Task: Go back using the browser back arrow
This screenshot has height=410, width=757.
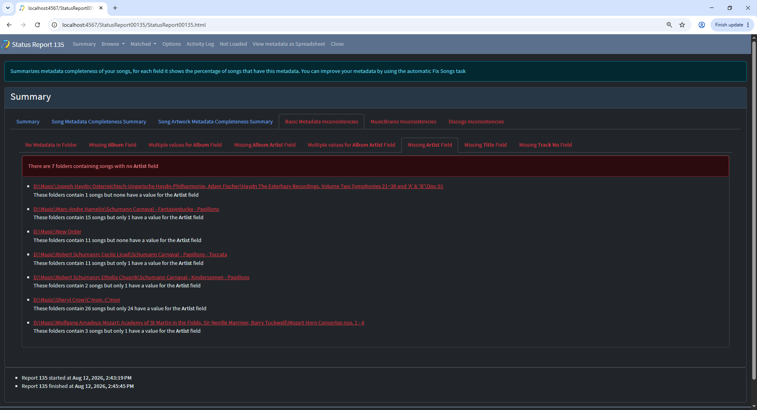Action: click(9, 25)
